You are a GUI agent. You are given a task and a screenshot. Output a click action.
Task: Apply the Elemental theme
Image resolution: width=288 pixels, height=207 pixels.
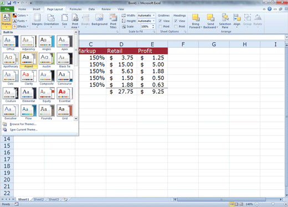(29, 95)
